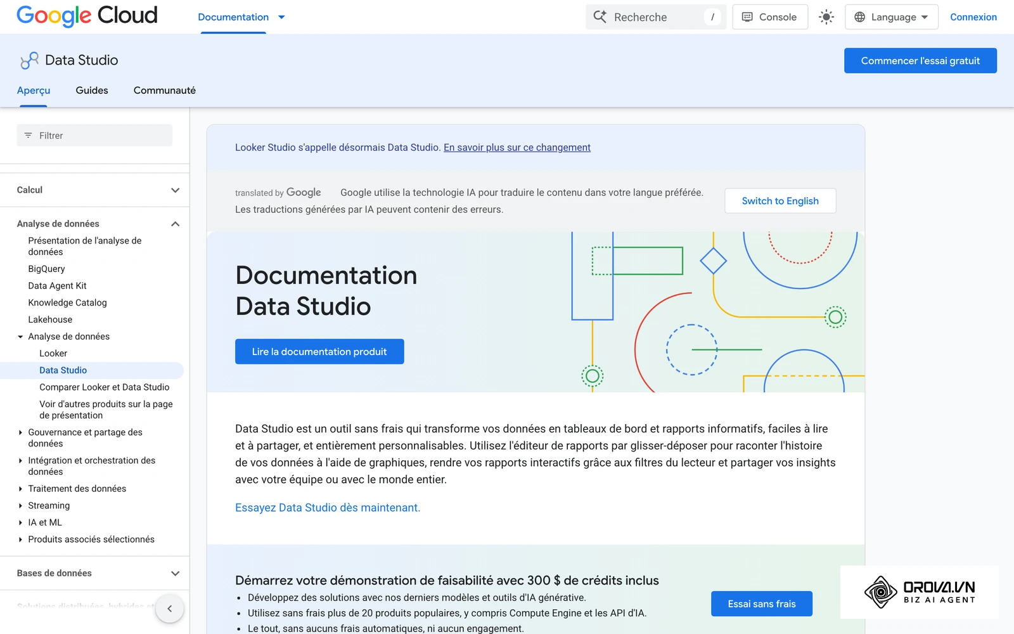Open En savoir plus sur ce changement link
The height and width of the screenshot is (634, 1014).
tap(517, 148)
